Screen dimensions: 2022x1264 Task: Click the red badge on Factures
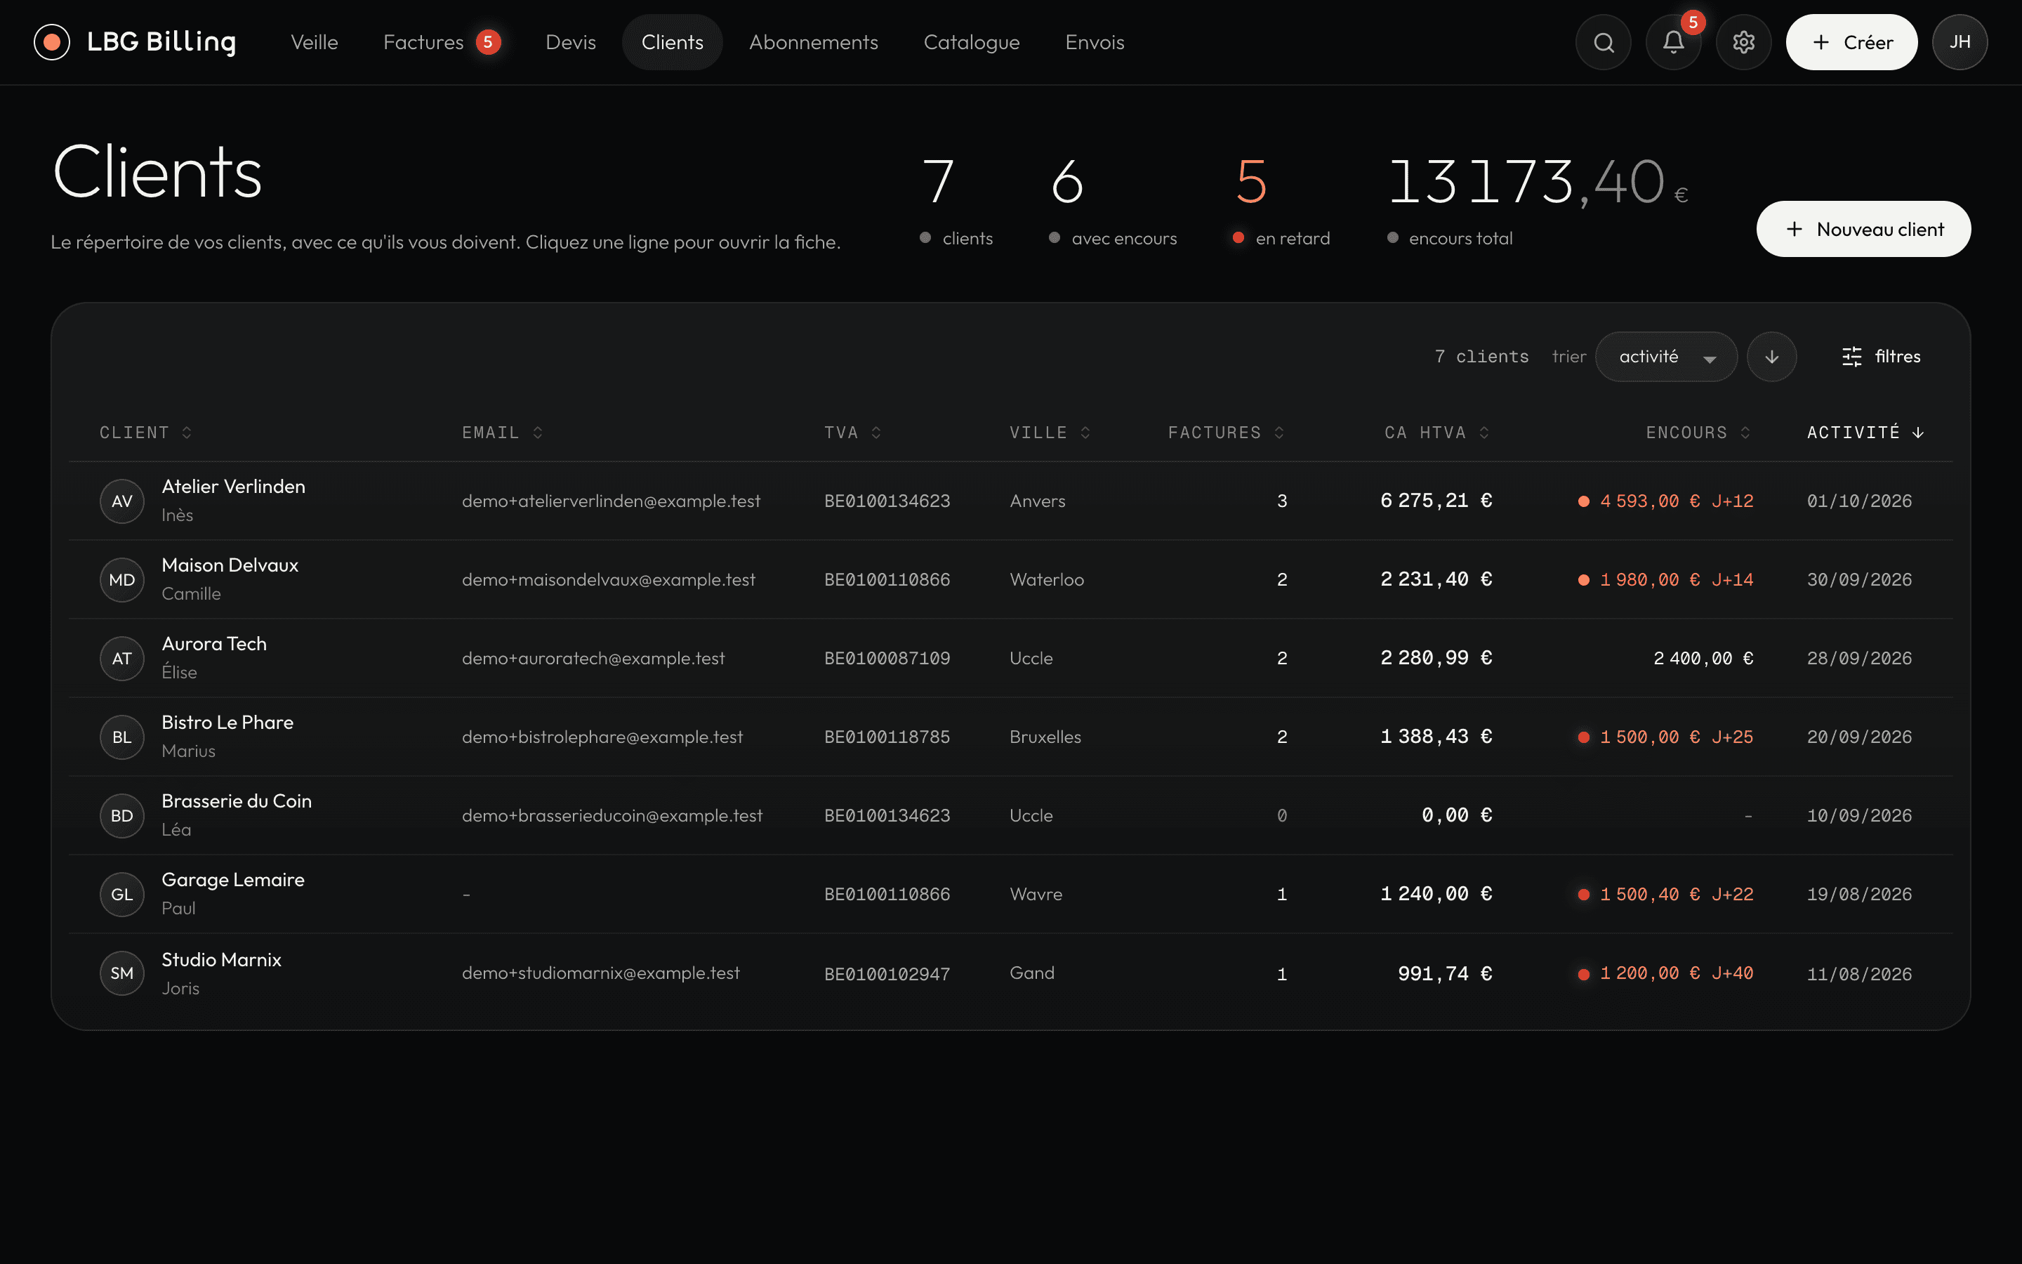488,42
